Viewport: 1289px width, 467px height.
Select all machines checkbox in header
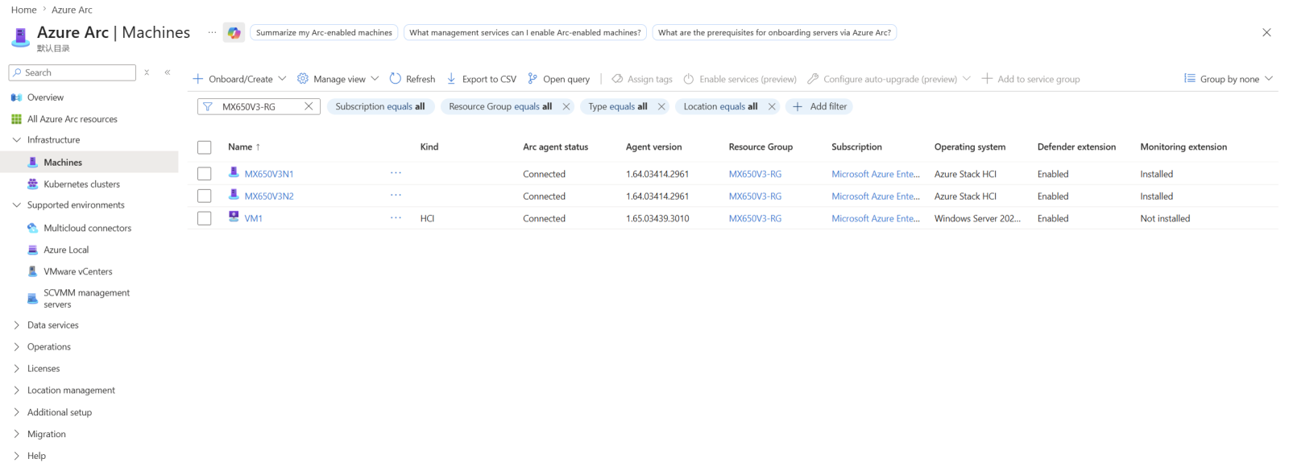tap(205, 147)
